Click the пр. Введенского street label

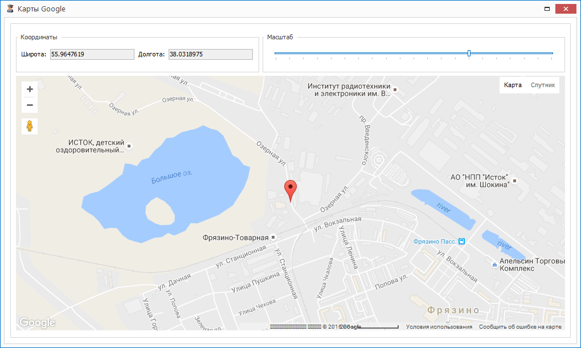pos(365,140)
